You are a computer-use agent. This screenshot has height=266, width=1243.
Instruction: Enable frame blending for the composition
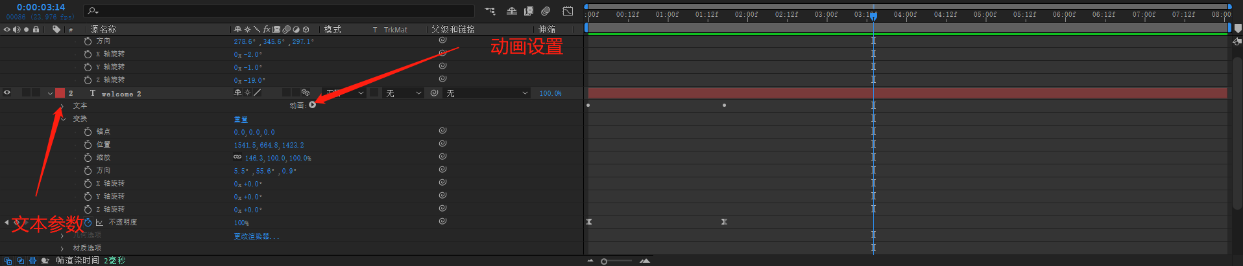[529, 11]
